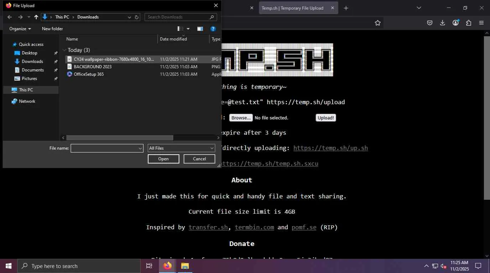Click the Browse... button on Temp.sh
This screenshot has height=273, width=490.
click(x=241, y=118)
